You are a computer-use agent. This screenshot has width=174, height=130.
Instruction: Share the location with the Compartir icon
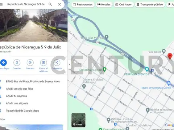[57, 62]
